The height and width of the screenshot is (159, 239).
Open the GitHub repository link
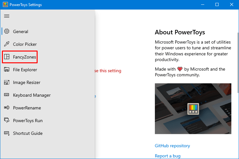point(172,146)
